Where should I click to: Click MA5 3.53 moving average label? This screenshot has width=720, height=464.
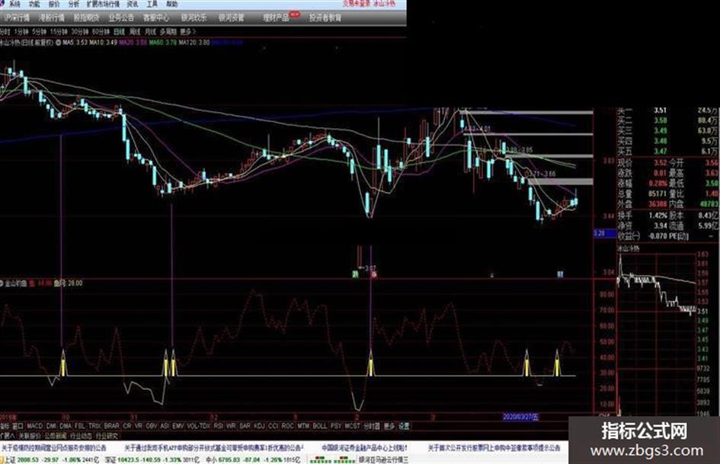click(75, 42)
